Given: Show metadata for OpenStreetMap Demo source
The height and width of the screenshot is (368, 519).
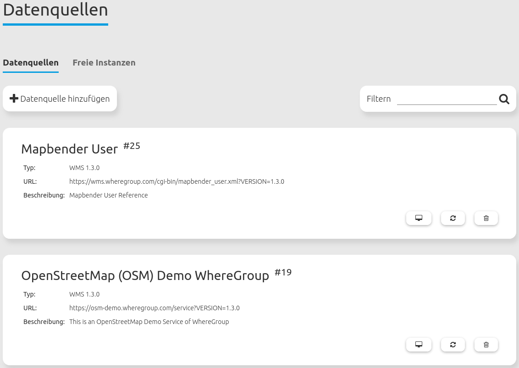Looking at the screenshot, I should (419, 345).
